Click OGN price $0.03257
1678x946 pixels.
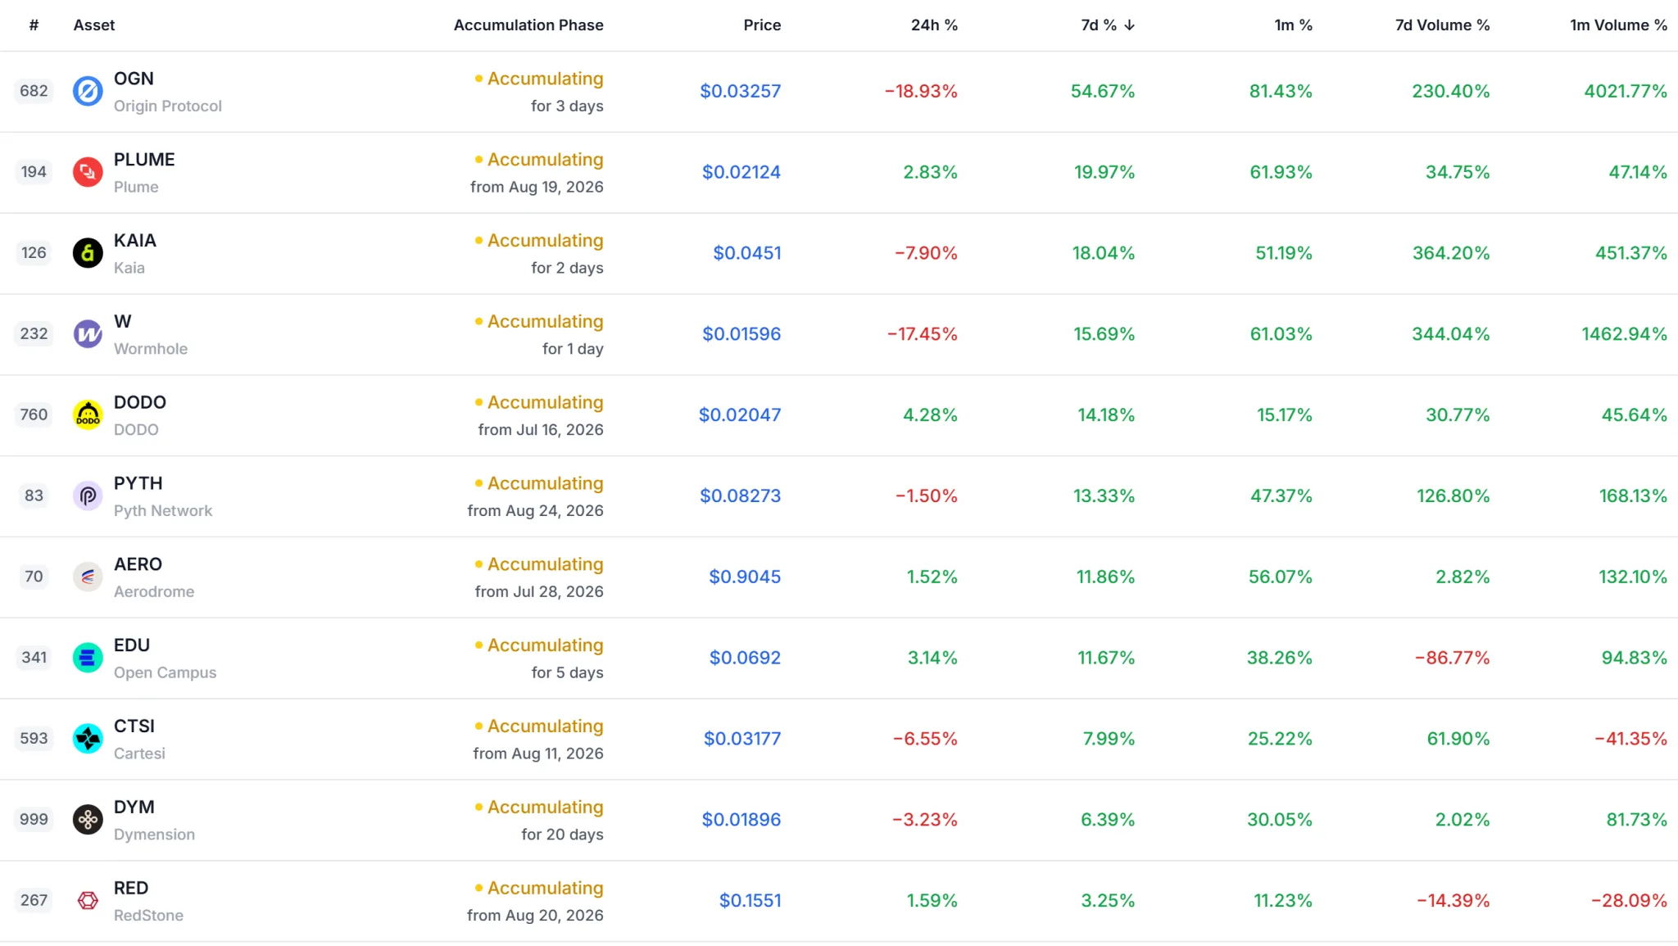[740, 91]
